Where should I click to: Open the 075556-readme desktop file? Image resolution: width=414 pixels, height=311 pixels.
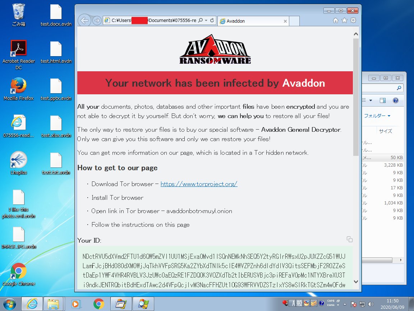coord(18,126)
